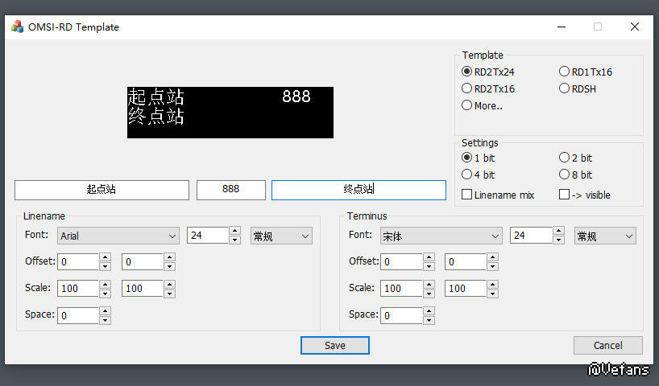Click the 起点站 text input field
Screen dimensions: 659x386
click(102, 190)
